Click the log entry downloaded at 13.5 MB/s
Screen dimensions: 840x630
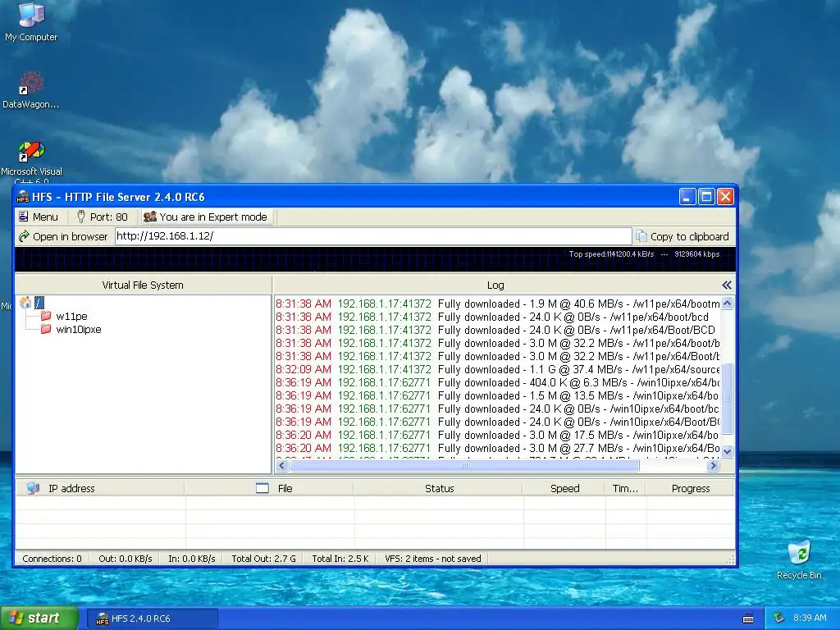pyautogui.click(x=498, y=395)
